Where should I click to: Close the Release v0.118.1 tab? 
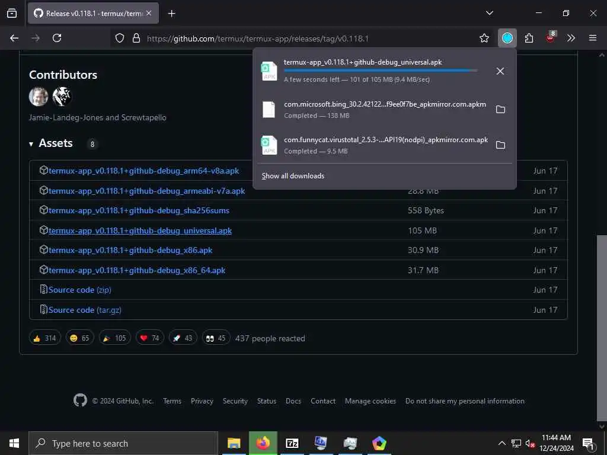point(149,13)
